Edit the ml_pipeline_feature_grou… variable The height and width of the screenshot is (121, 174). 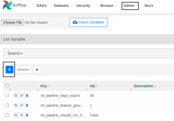tap(21, 105)
